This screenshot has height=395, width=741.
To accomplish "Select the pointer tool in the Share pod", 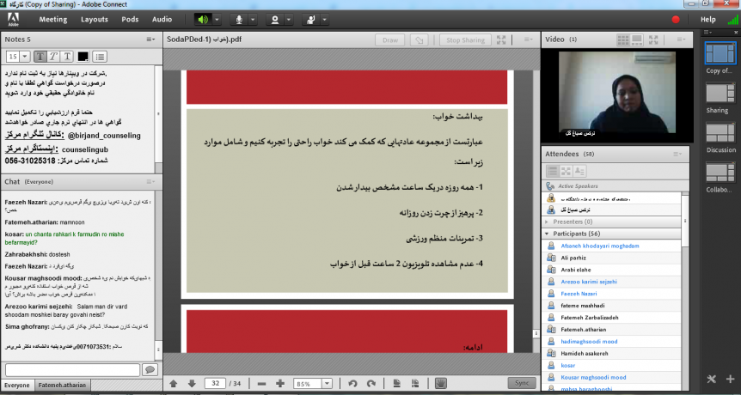I will point(419,40).
